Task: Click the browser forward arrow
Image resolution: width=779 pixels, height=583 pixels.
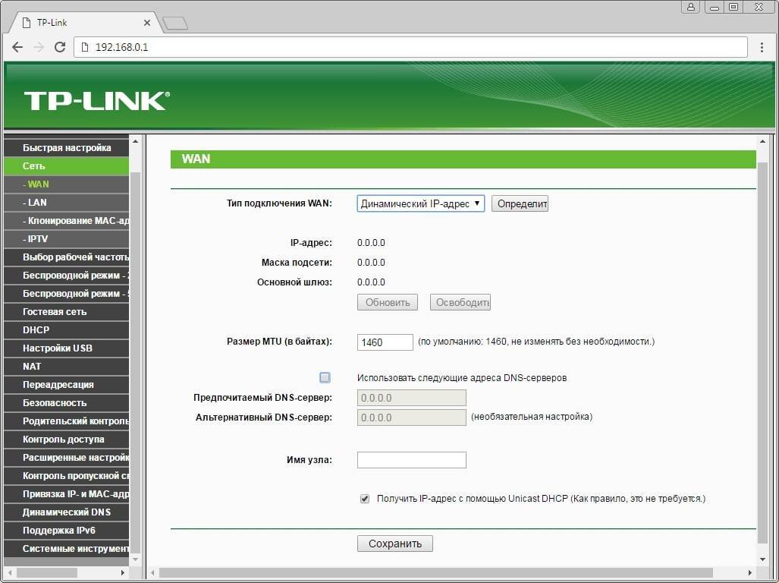Action: click(x=39, y=47)
